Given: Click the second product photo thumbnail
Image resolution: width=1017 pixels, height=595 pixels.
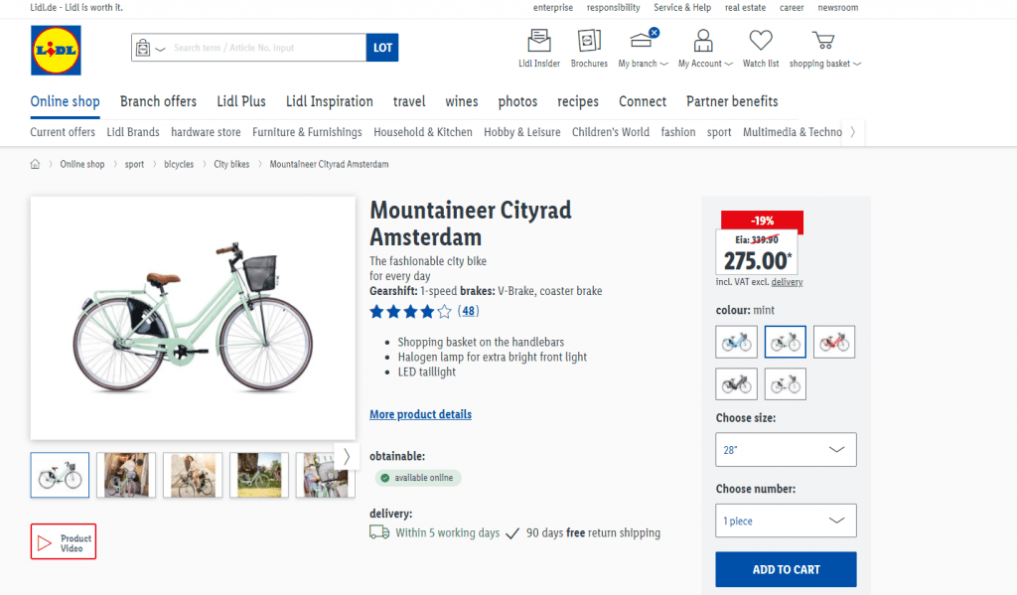Looking at the screenshot, I should [125, 475].
